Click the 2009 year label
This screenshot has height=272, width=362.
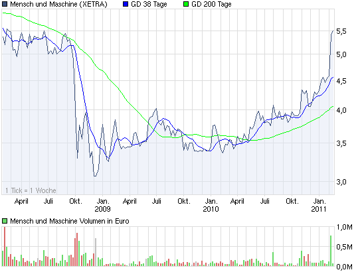click(102, 209)
